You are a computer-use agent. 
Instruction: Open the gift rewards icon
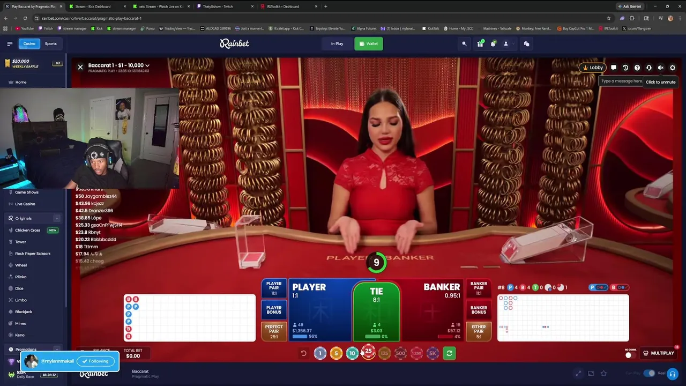click(x=480, y=43)
